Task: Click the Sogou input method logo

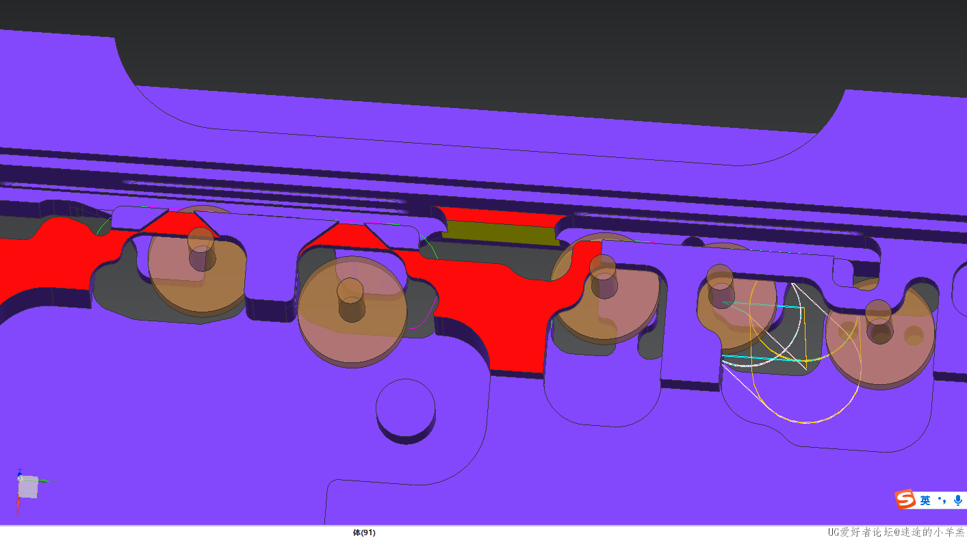Action: (x=906, y=500)
